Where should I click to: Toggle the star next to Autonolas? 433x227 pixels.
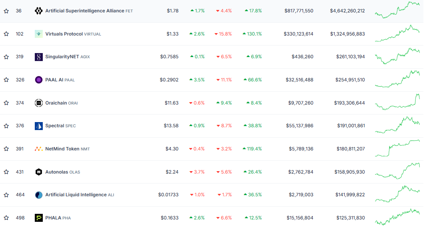coord(6,172)
